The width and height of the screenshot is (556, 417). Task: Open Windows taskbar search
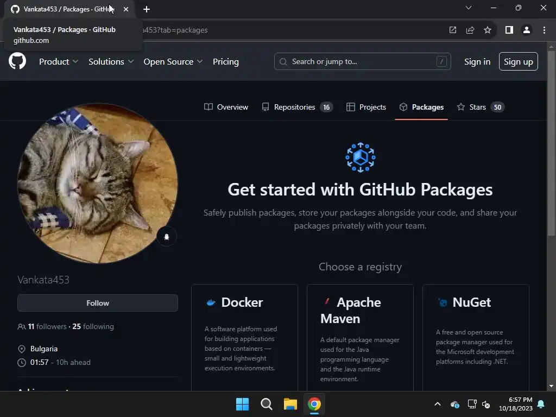266,404
